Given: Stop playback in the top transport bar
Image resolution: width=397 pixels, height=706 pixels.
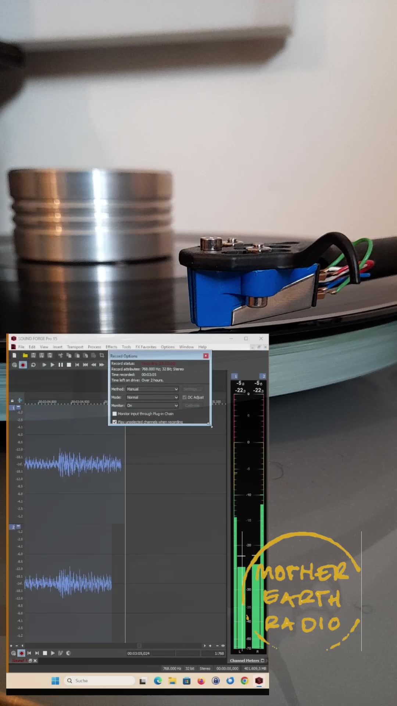Looking at the screenshot, I should point(69,365).
